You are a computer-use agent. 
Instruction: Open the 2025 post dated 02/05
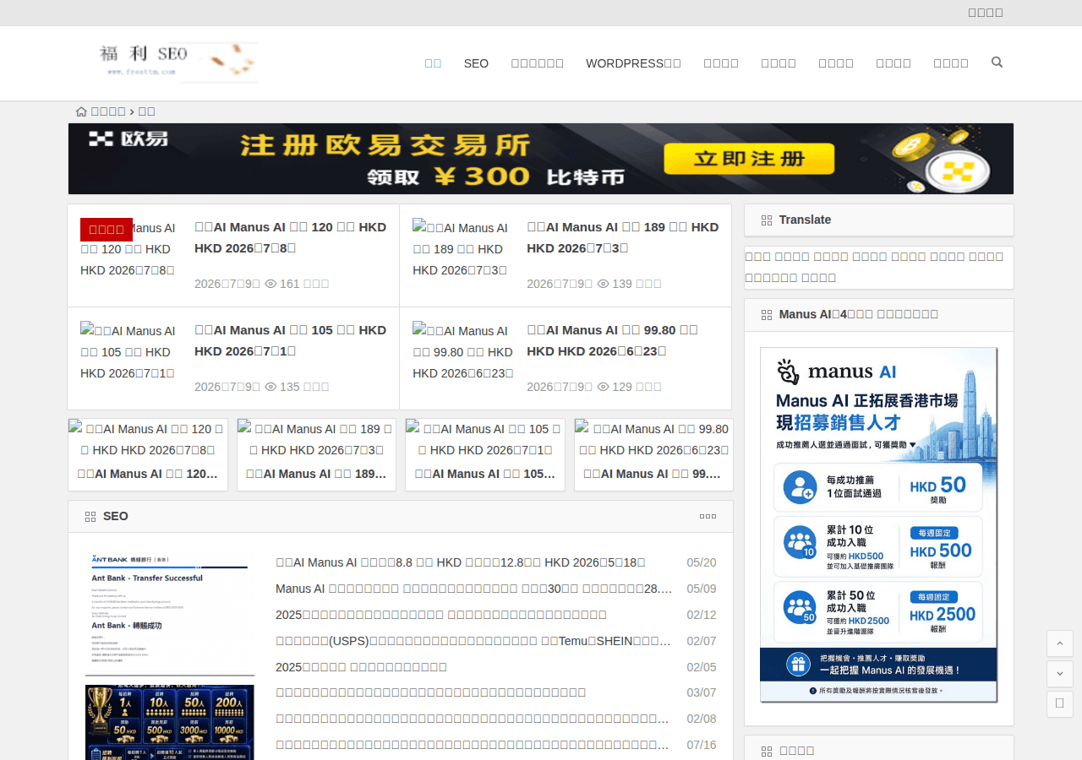click(361, 667)
